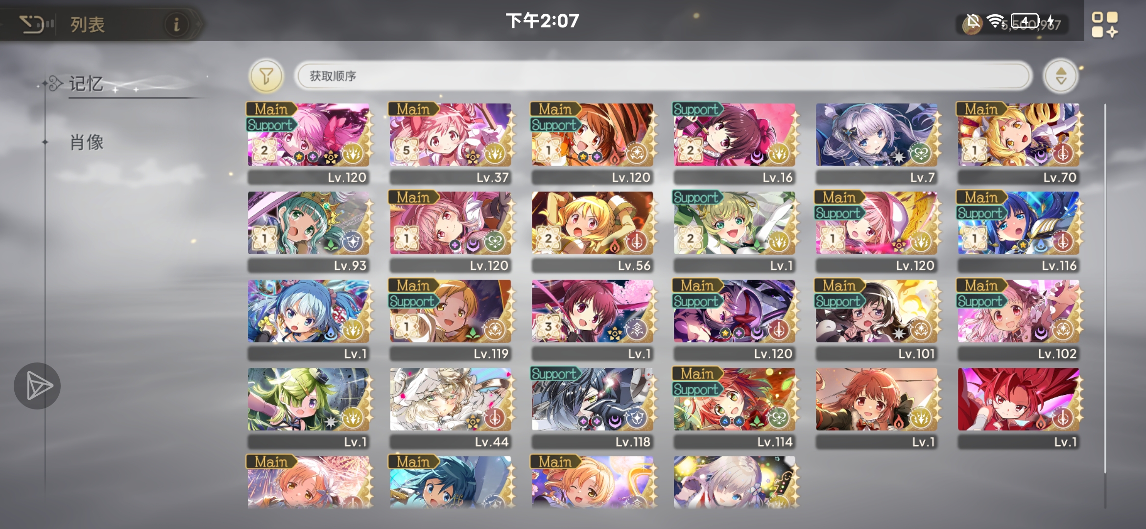Tap the paper-plane send icon on the left
Image resolution: width=1146 pixels, height=529 pixels.
coord(37,386)
